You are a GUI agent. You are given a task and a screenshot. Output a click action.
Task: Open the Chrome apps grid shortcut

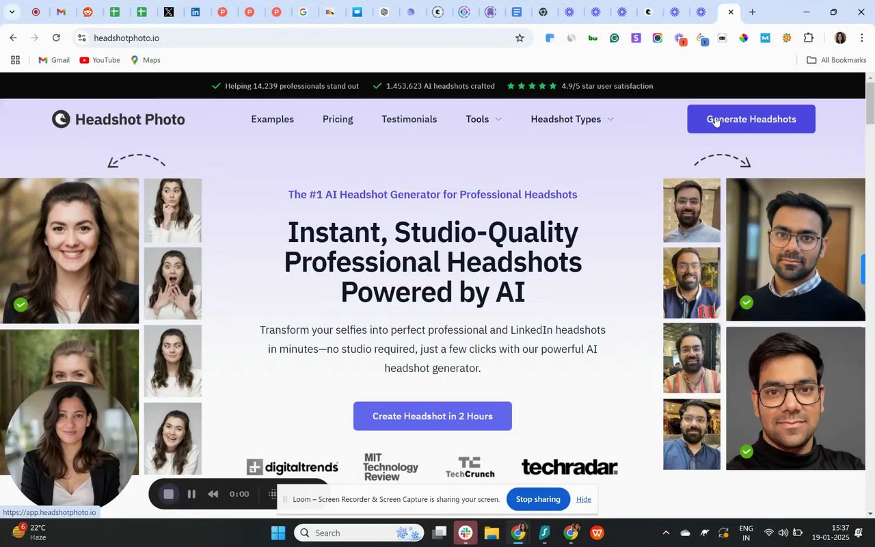(15, 60)
